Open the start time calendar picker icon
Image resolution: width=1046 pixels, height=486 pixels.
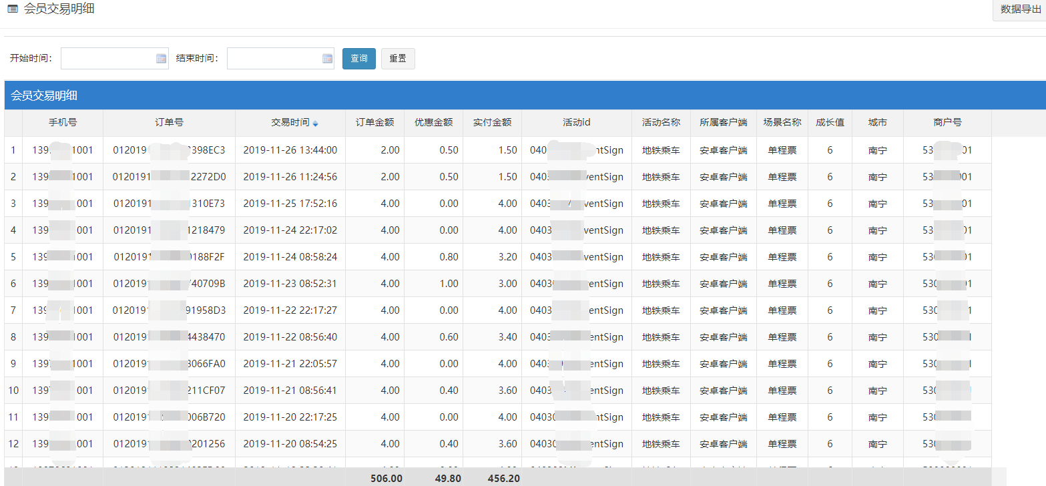pos(161,59)
